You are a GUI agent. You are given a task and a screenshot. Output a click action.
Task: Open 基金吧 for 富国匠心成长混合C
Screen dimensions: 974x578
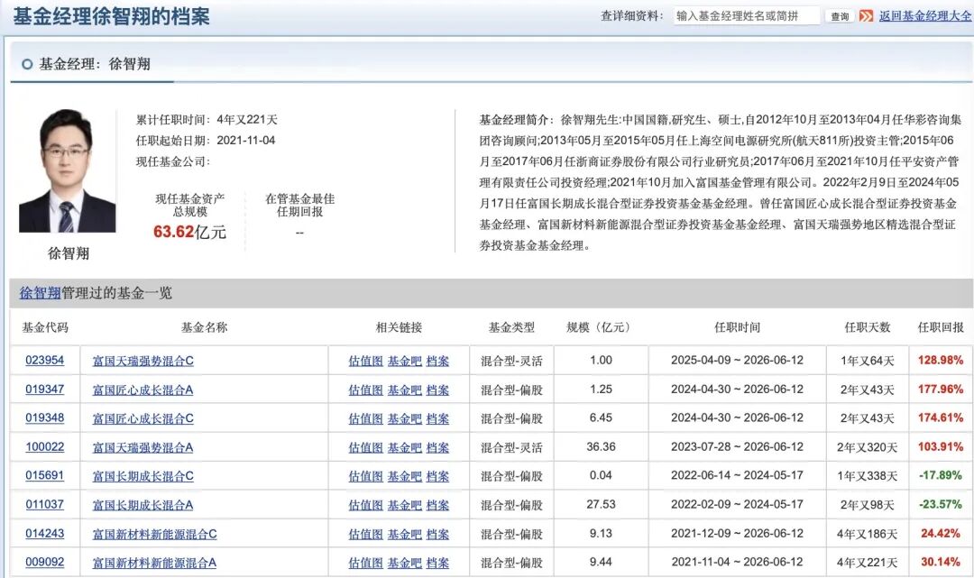[x=404, y=418]
